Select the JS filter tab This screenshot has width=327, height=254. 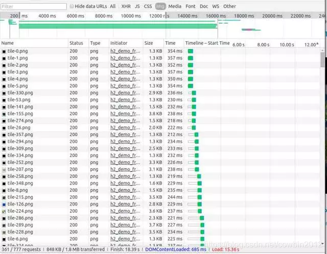[x=137, y=6]
